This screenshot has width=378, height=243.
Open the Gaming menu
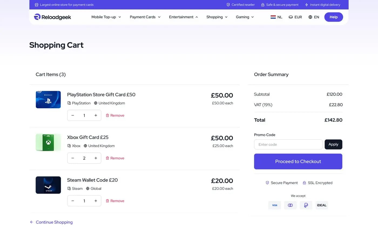pos(245,17)
